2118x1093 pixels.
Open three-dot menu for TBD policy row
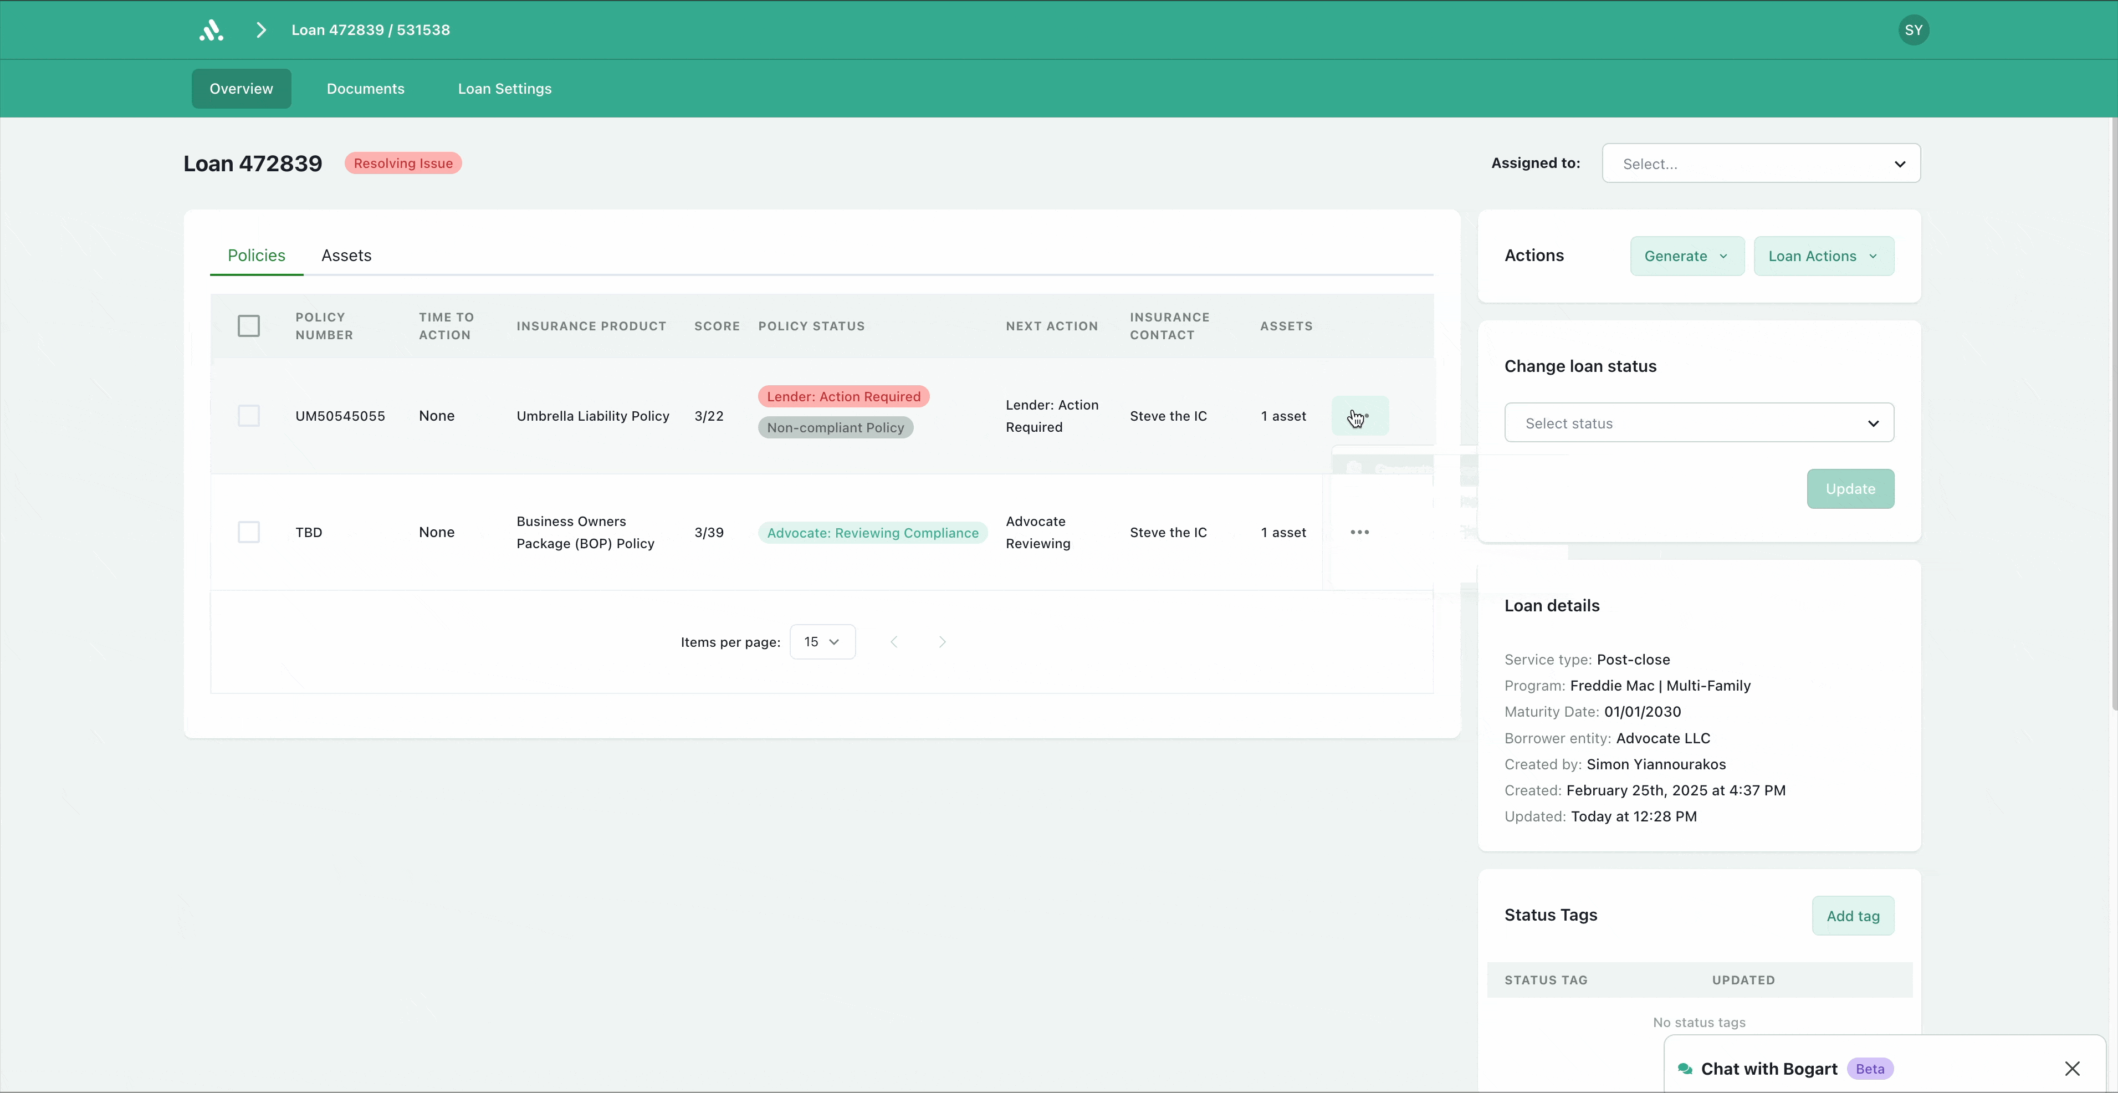coord(1359,532)
